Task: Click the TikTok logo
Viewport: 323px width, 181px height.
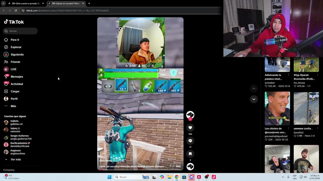Action: [14, 22]
